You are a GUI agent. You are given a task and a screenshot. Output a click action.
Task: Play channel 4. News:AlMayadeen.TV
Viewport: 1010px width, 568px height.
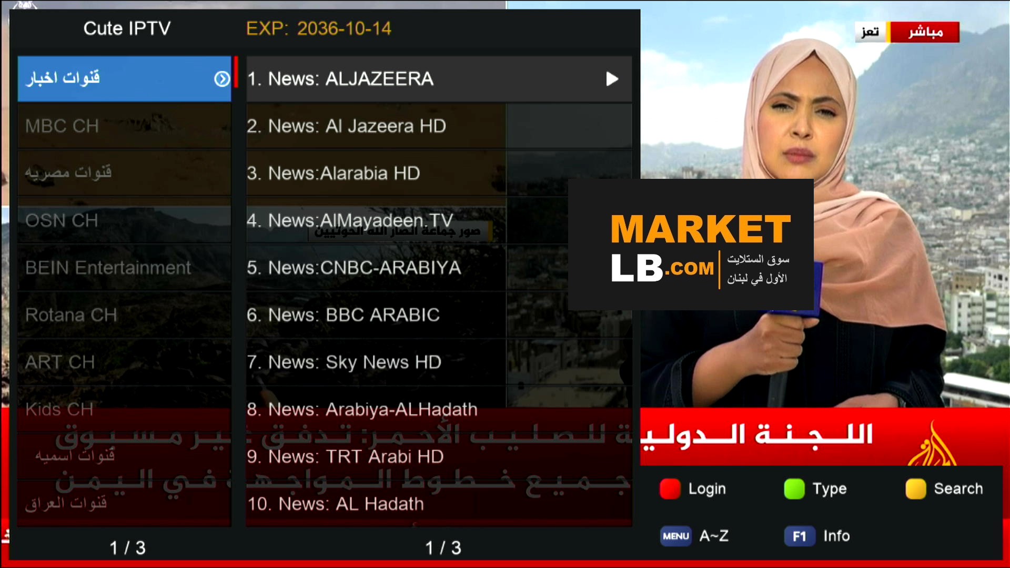[439, 220]
